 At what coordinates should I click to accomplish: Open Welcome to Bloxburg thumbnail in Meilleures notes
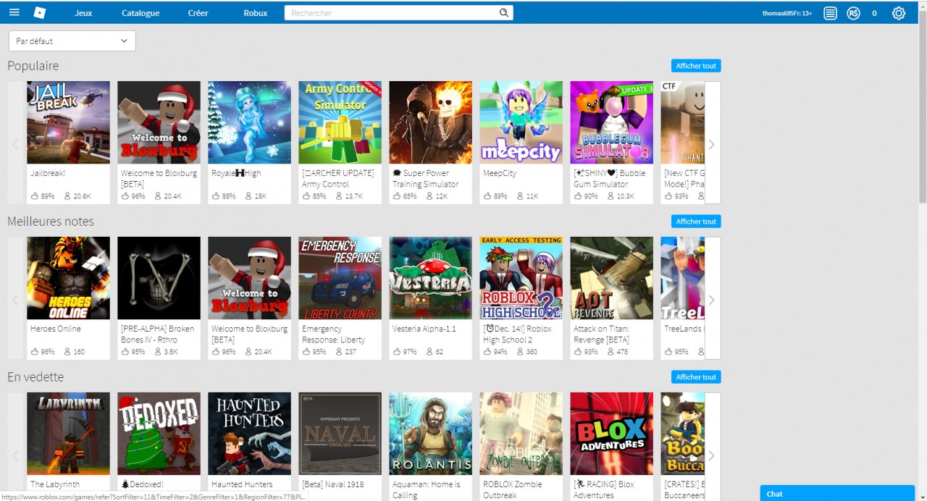pos(249,278)
